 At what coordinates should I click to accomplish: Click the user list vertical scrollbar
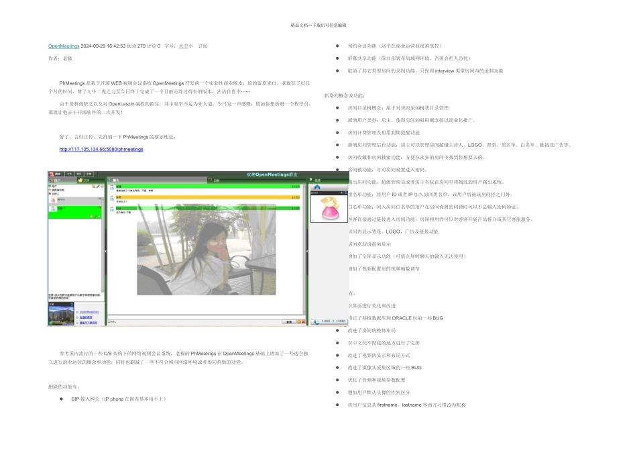coord(103,244)
